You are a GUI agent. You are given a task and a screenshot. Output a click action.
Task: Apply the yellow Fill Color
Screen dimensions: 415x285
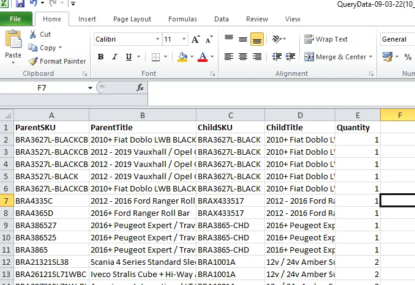click(182, 57)
